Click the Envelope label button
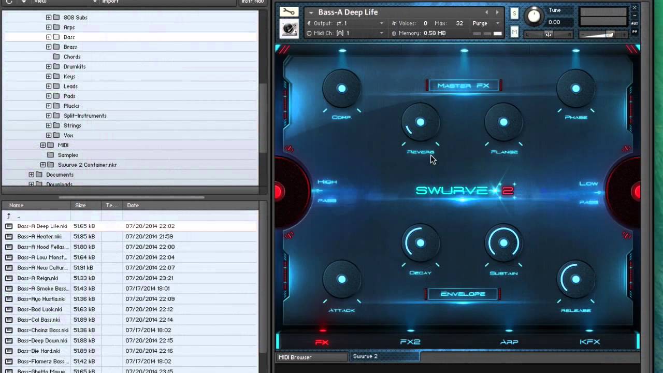 tap(463, 294)
